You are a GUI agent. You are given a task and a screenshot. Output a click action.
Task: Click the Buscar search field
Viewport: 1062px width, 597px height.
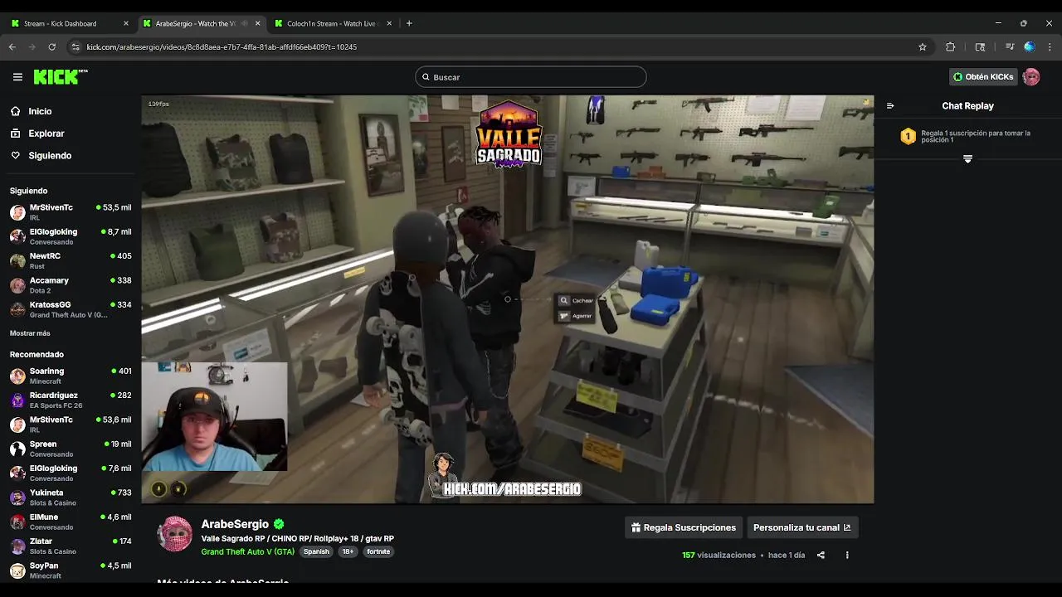click(531, 77)
